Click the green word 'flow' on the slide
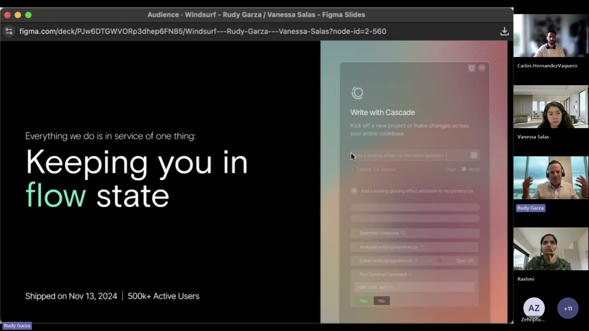The height and width of the screenshot is (331, 589). (56, 195)
